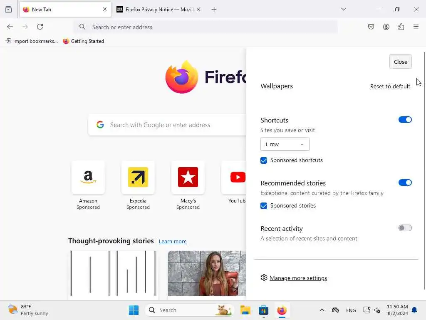This screenshot has height=320, width=426.
Task: Enable the Recent activity switch
Action: 405,228
